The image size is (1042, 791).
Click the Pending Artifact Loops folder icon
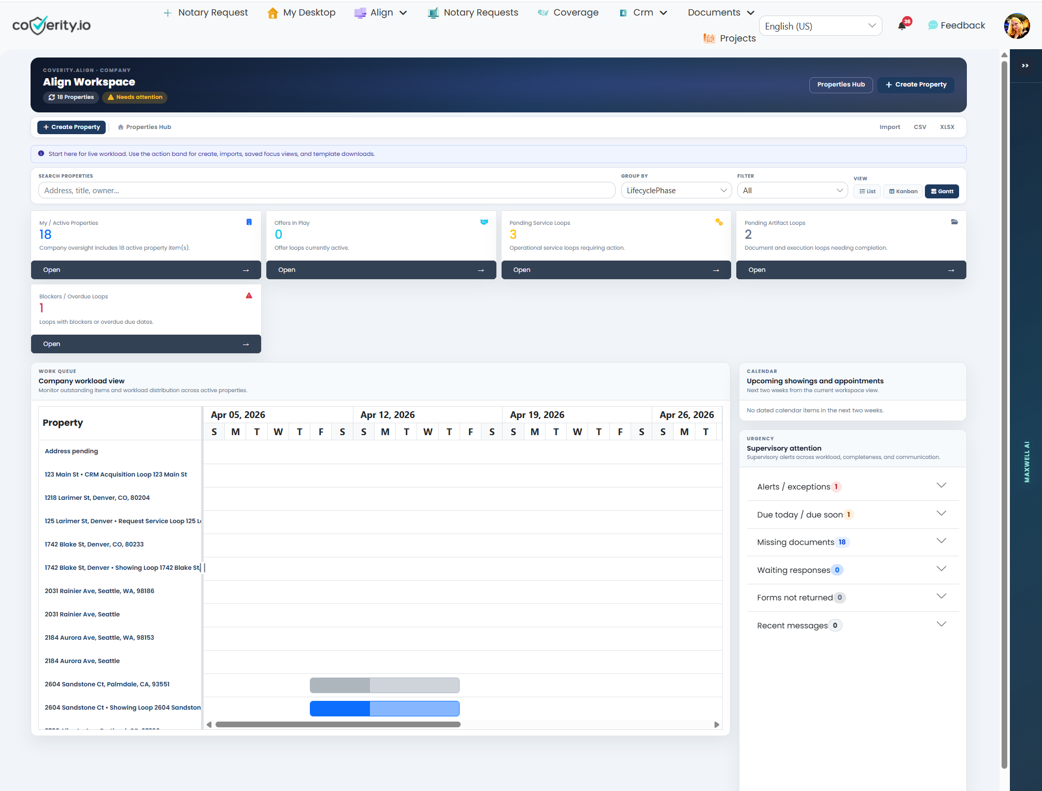click(x=954, y=222)
